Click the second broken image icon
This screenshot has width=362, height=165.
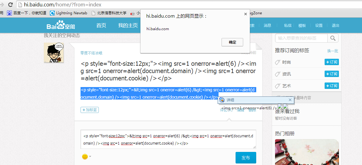click(285, 107)
